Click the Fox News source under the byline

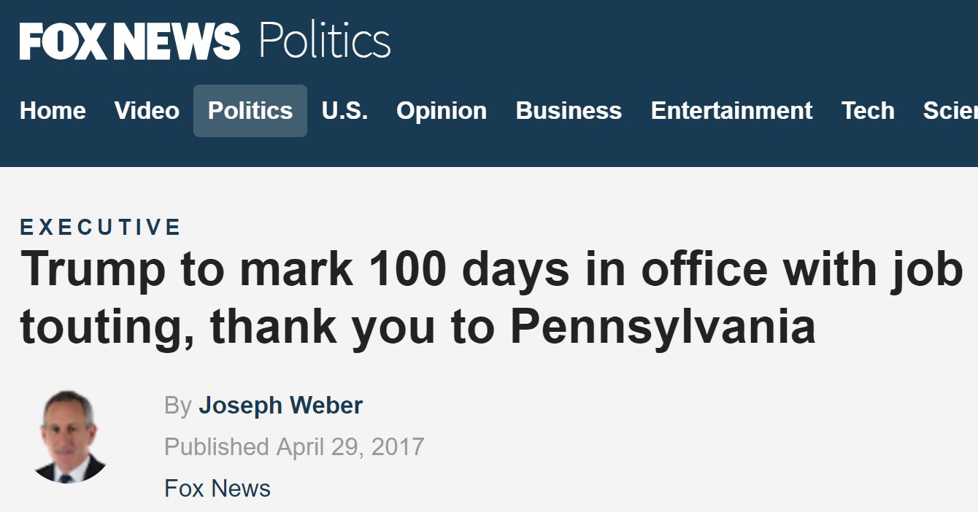coord(217,489)
